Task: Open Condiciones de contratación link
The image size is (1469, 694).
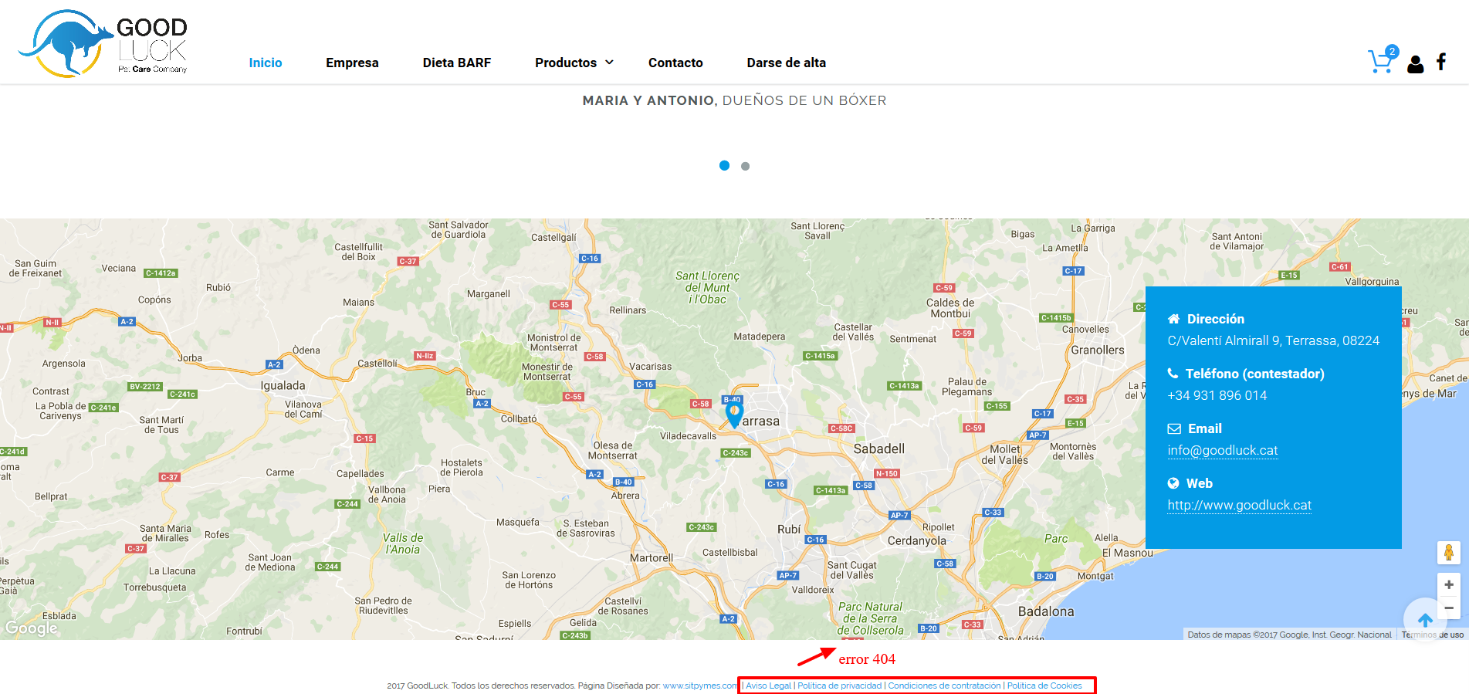Action: 944,686
